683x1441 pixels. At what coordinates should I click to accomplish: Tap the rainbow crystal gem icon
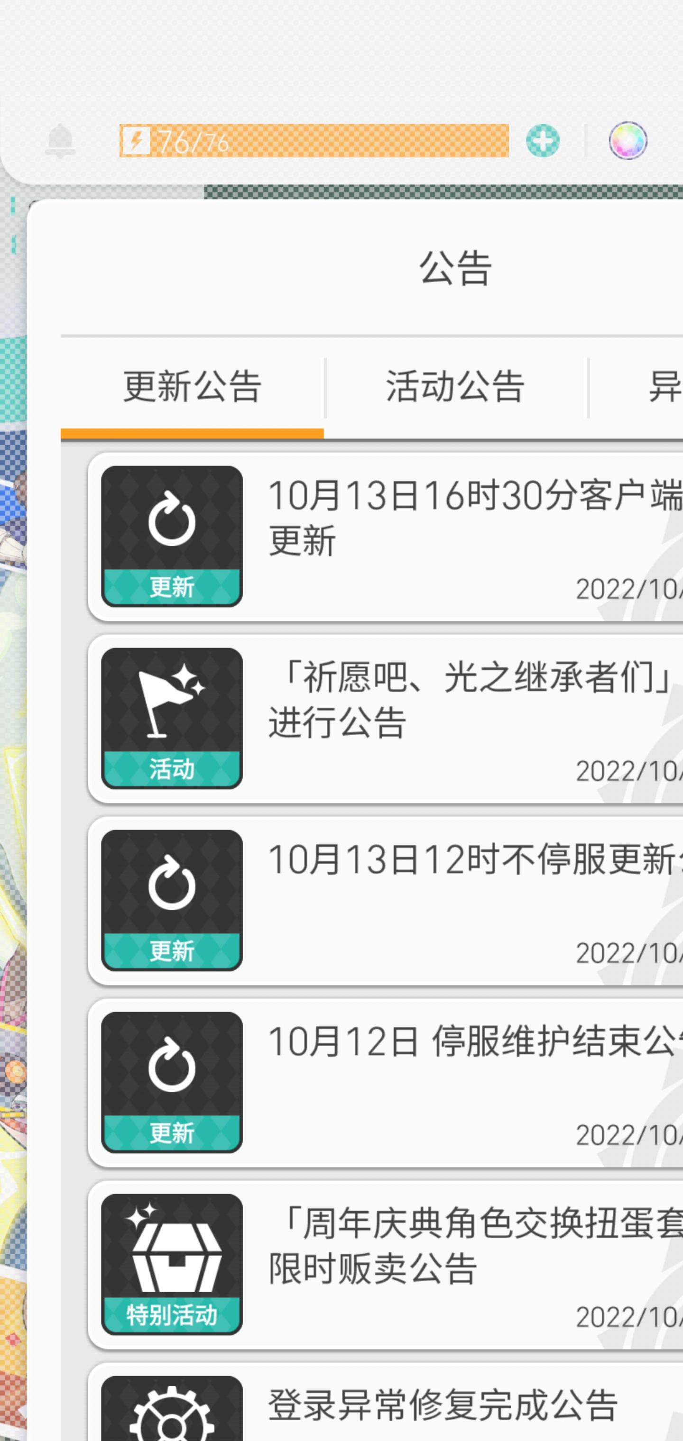click(628, 140)
